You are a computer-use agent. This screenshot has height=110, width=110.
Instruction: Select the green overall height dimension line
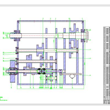[85, 53]
